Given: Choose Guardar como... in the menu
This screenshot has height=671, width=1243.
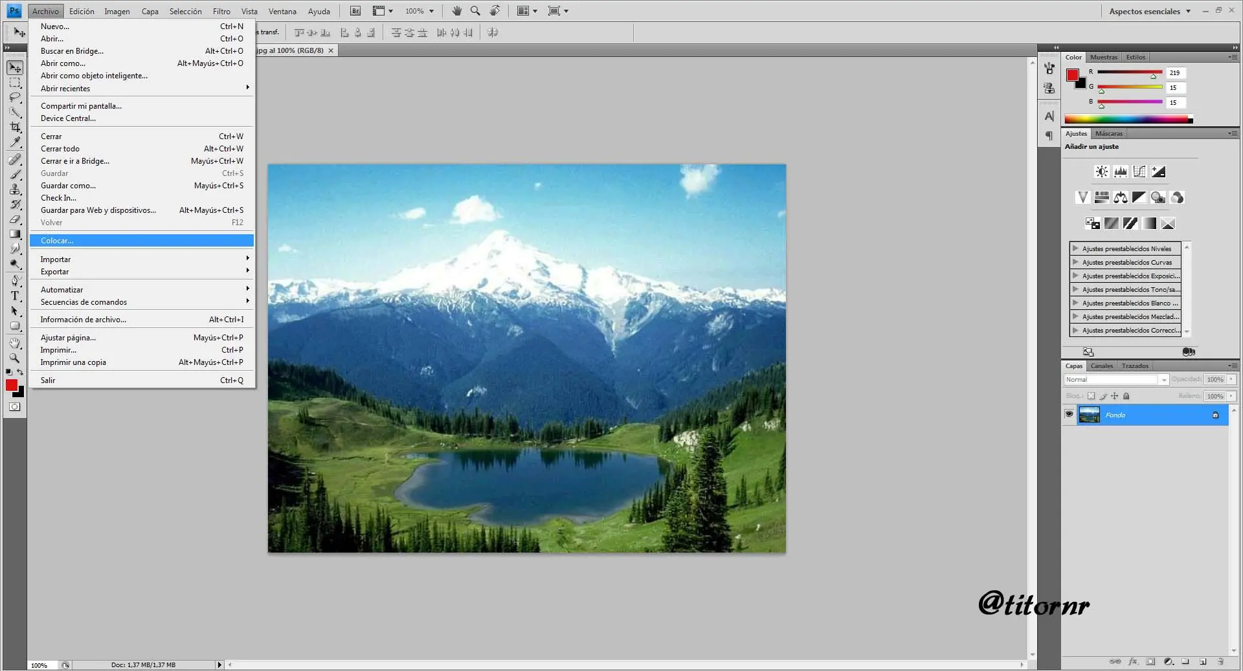Looking at the screenshot, I should [x=142, y=186].
